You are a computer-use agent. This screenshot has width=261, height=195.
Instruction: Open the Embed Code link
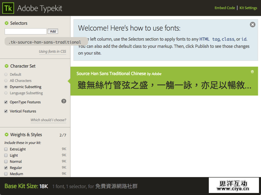click(x=225, y=8)
